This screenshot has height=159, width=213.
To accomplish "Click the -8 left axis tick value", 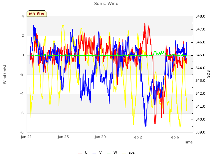I will [x=22, y=132].
